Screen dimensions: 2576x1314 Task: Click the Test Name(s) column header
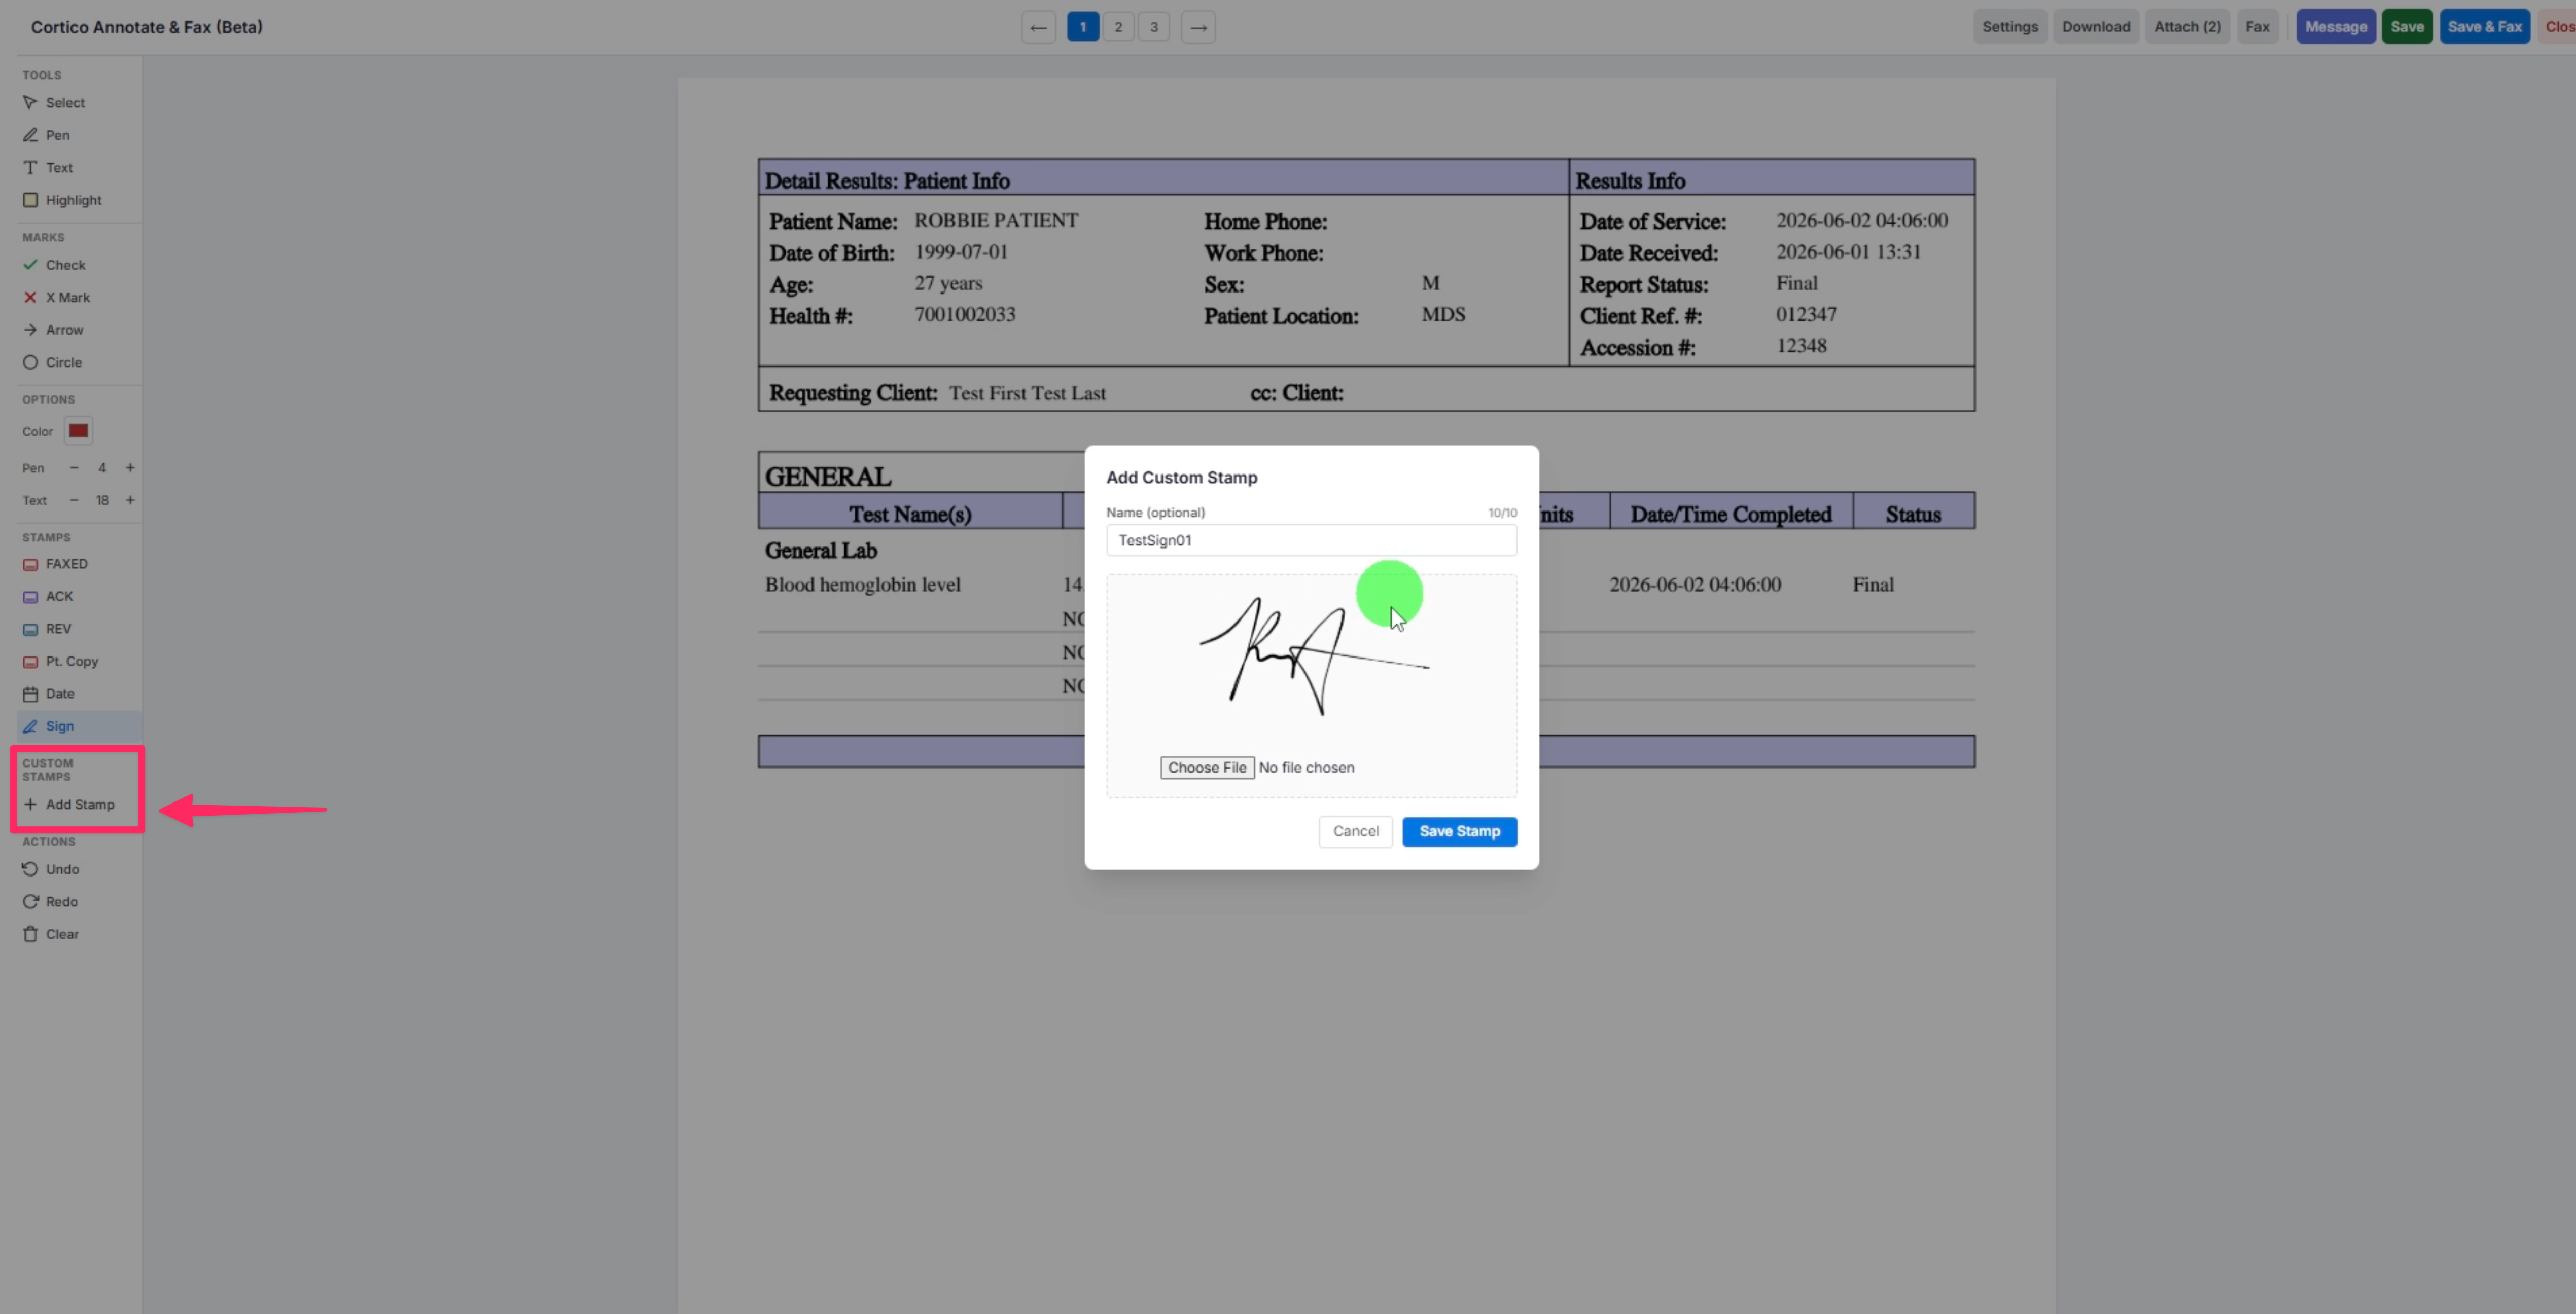coord(910,514)
